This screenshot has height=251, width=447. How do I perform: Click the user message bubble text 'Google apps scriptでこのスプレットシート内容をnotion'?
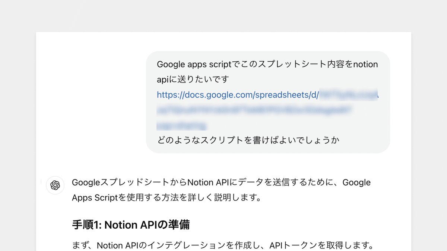coord(267,64)
